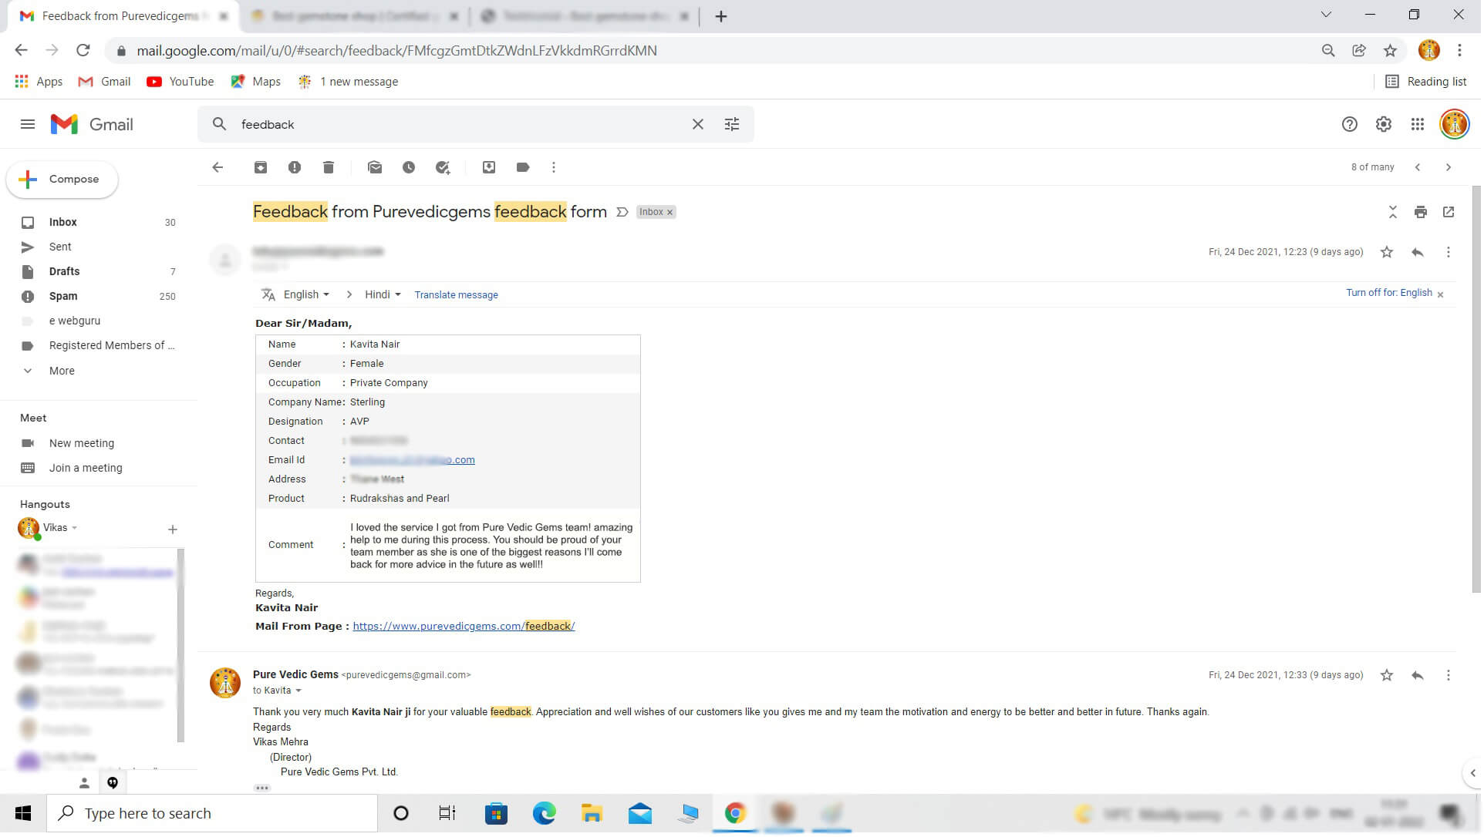
Task: Click the back to search results arrow
Action: click(x=218, y=167)
